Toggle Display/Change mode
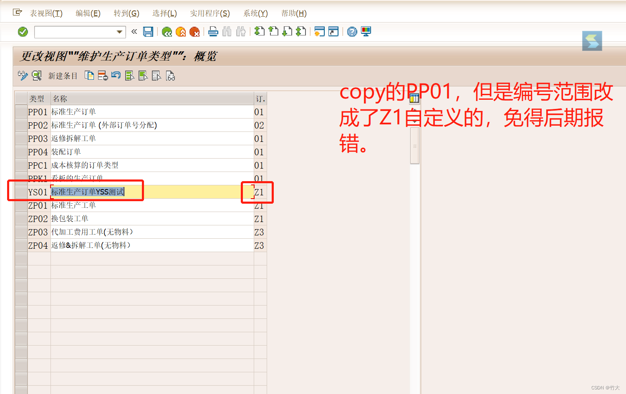This screenshot has width=626, height=394. coord(22,76)
